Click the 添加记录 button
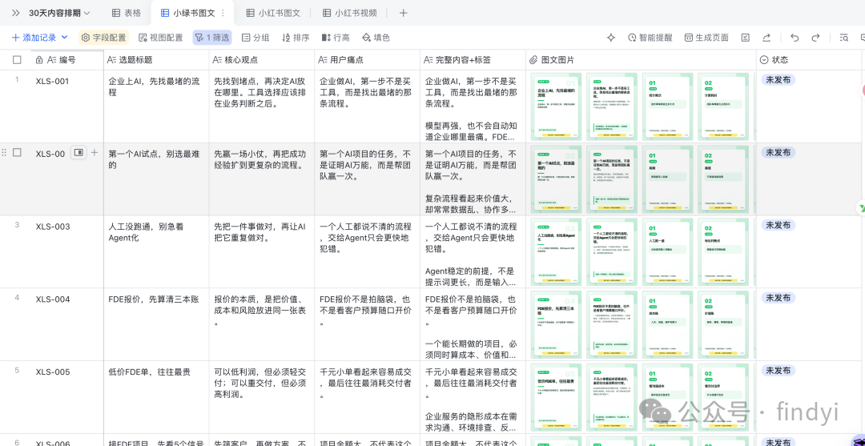The width and height of the screenshot is (865, 446). click(x=34, y=38)
